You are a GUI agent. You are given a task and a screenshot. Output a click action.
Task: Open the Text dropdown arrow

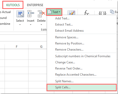(60, 12)
